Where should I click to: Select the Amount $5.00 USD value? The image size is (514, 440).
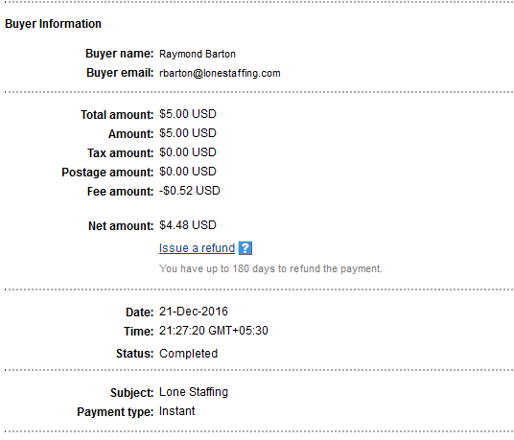coord(188,133)
